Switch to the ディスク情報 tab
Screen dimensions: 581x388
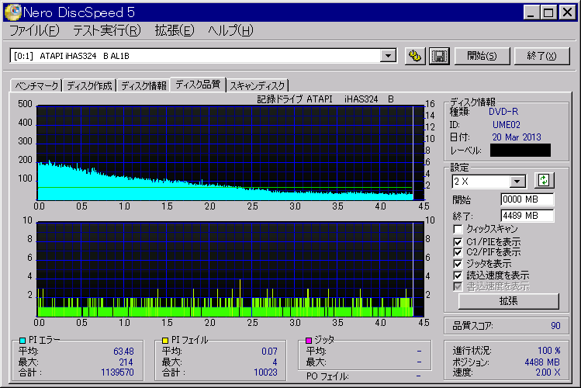144,85
